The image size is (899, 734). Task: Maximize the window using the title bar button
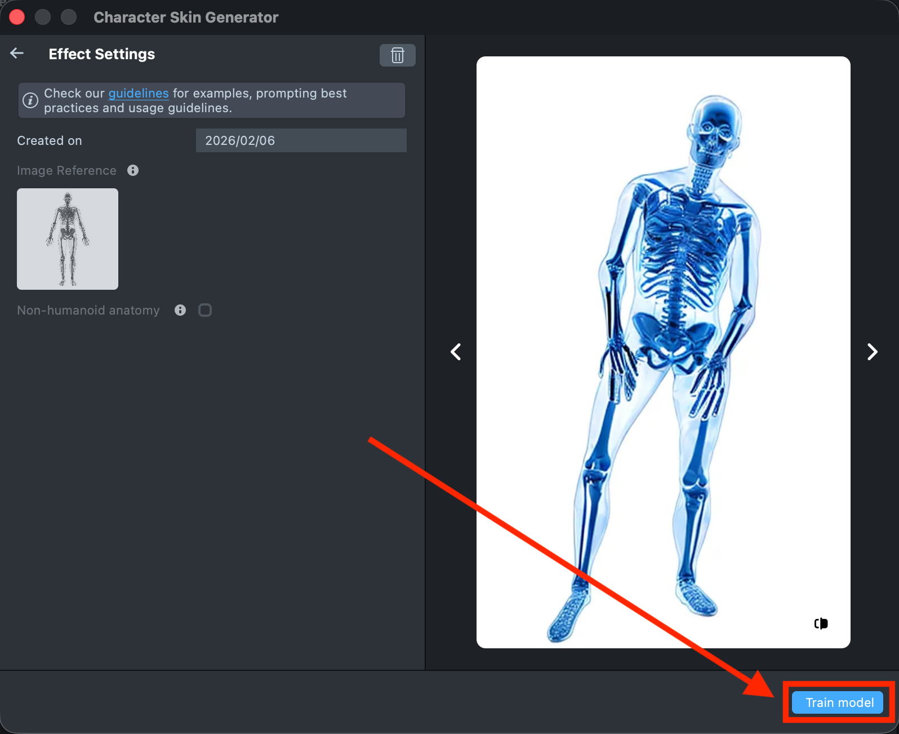click(x=69, y=17)
